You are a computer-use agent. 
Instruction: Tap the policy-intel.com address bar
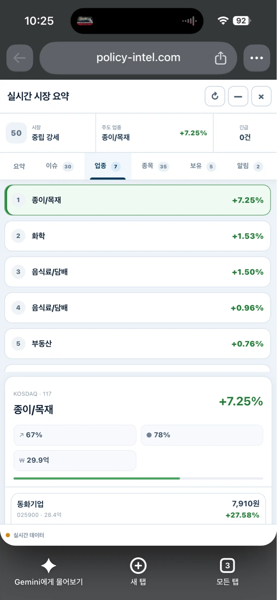(138, 58)
